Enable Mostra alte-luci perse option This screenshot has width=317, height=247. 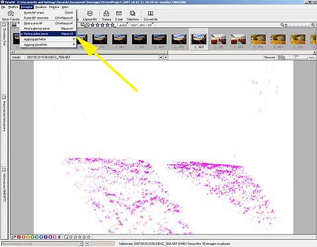[48, 28]
